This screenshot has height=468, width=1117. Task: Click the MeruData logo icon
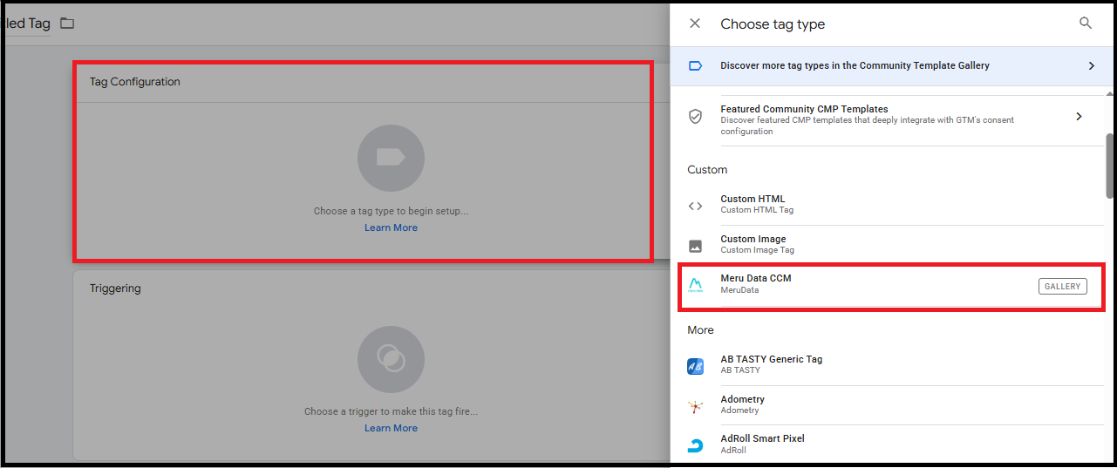[x=695, y=285]
